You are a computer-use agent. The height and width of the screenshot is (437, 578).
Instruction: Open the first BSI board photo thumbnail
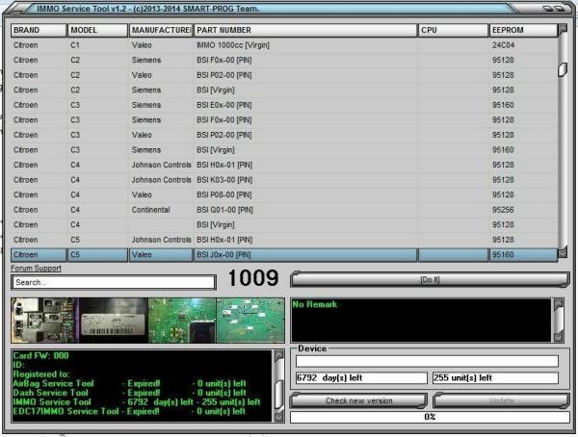pyautogui.click(x=45, y=321)
